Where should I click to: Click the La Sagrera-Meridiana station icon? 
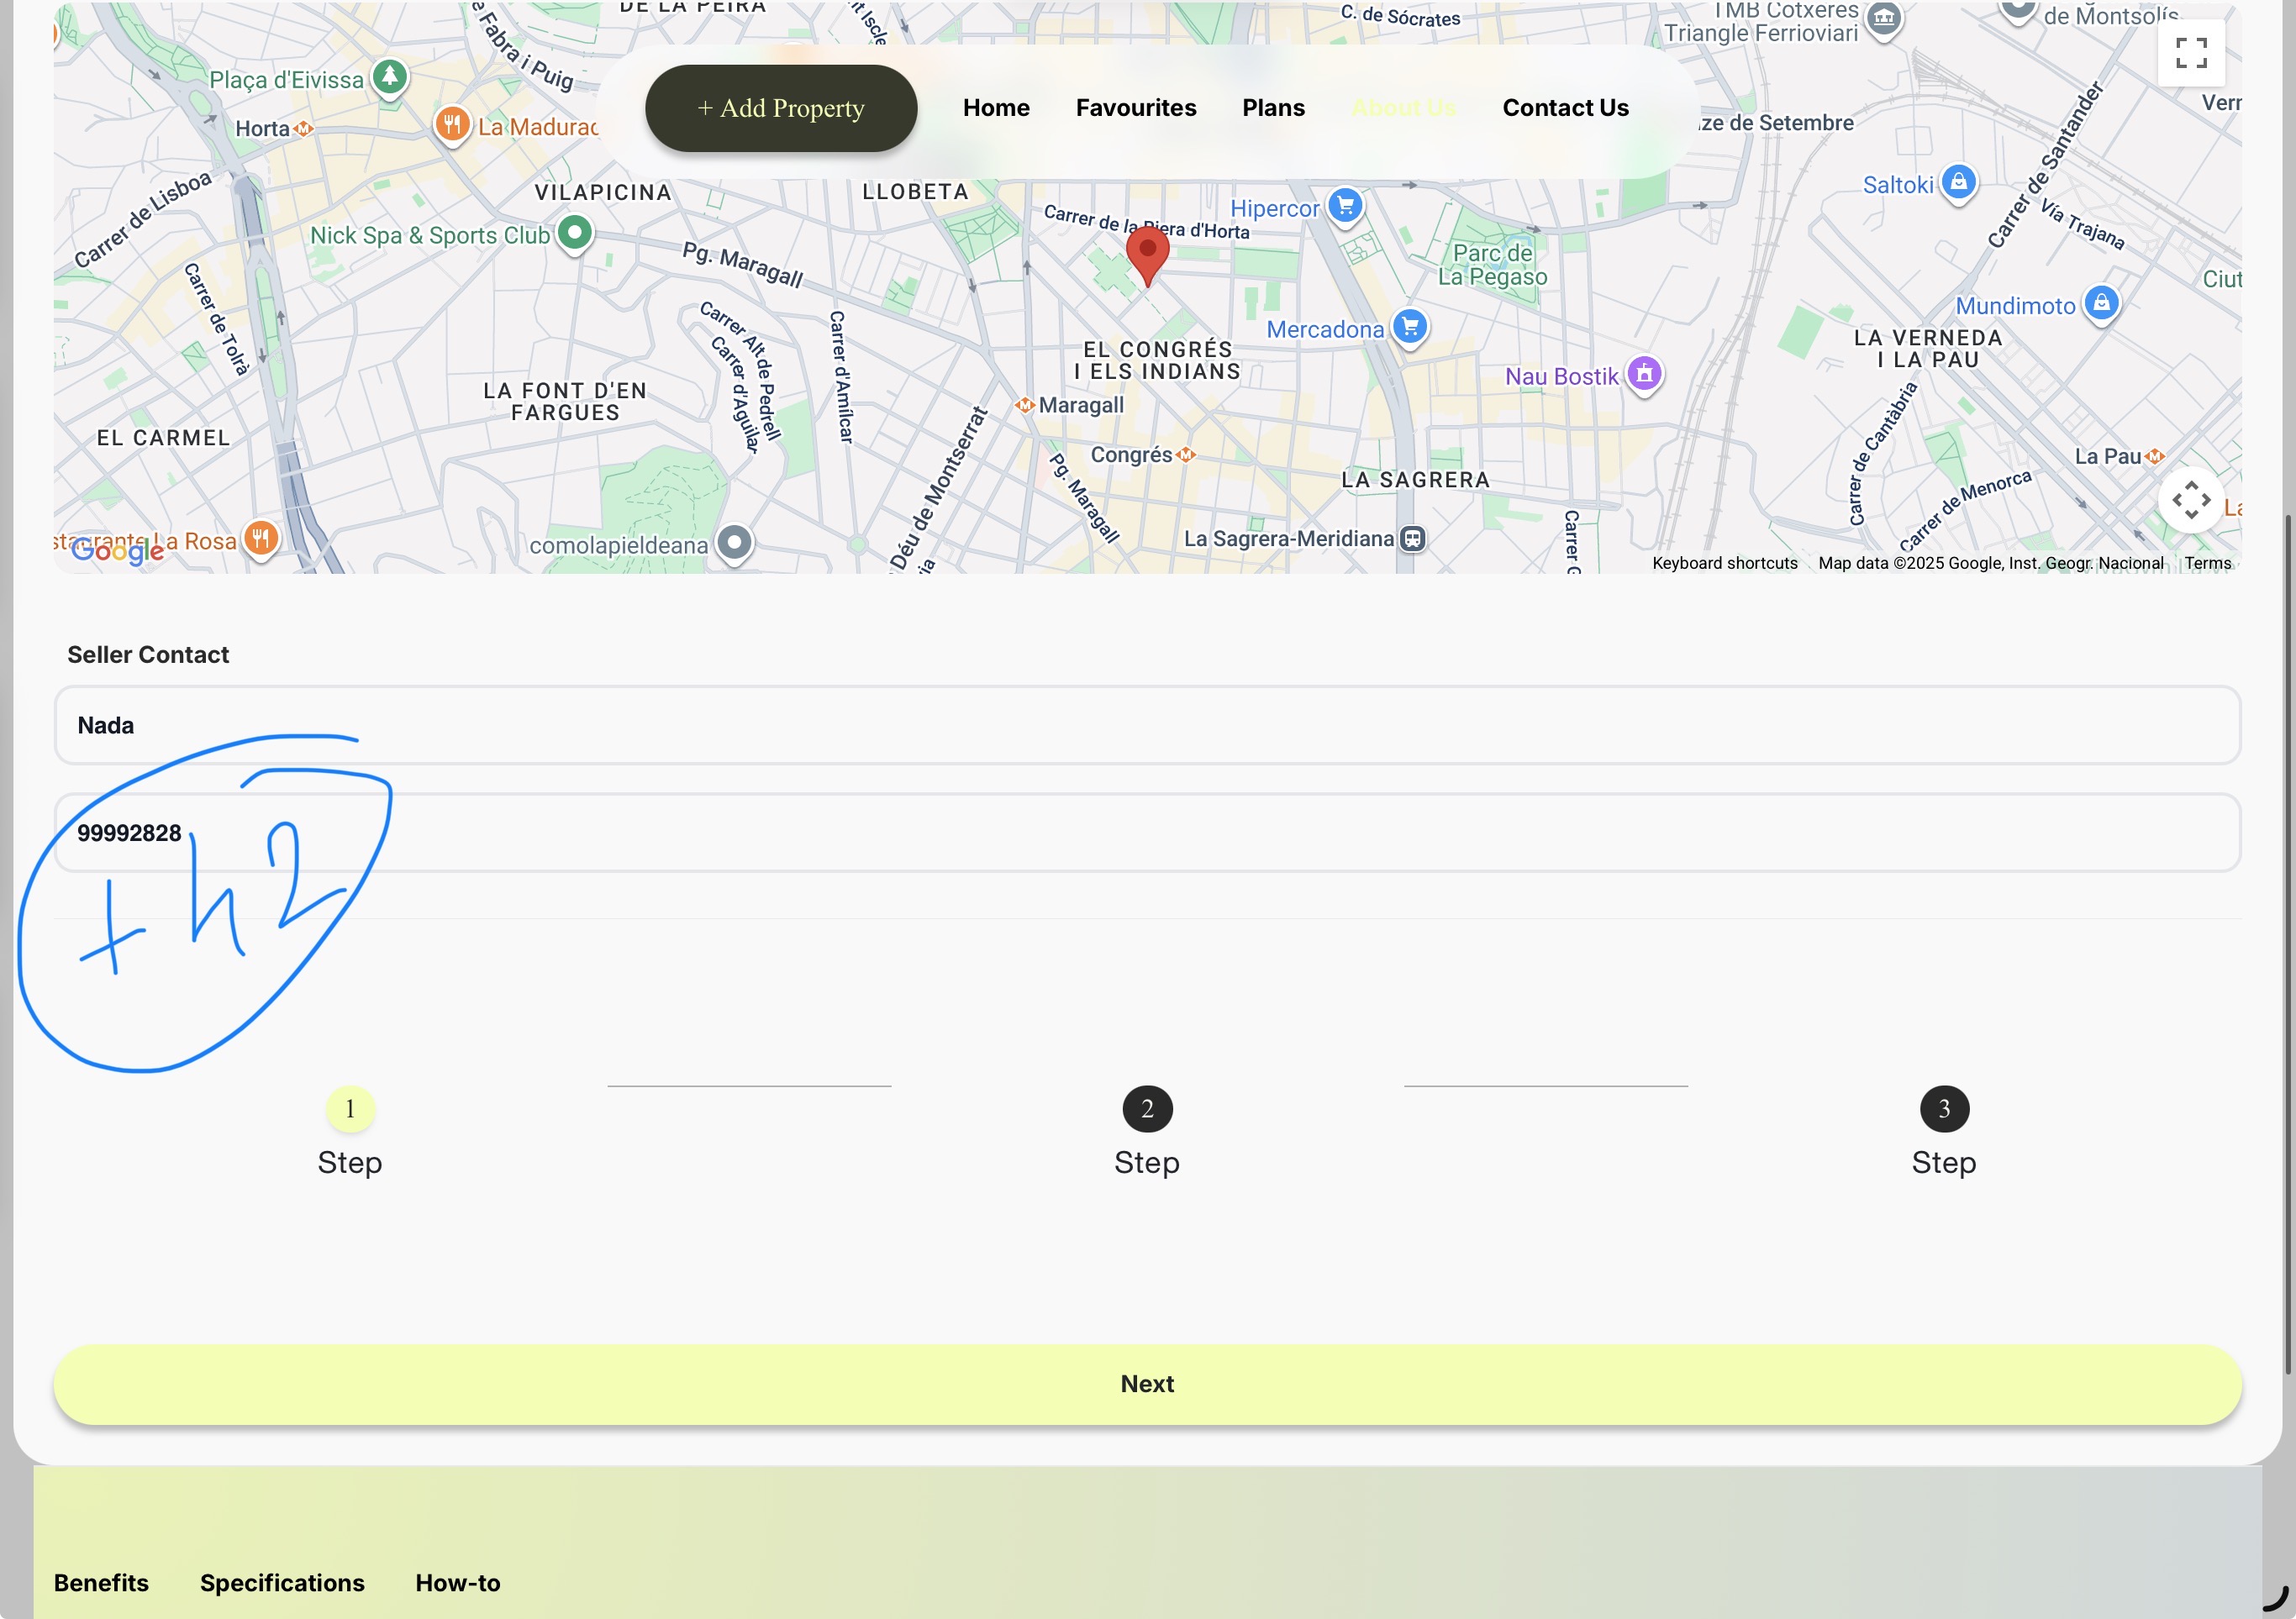[x=1412, y=539]
